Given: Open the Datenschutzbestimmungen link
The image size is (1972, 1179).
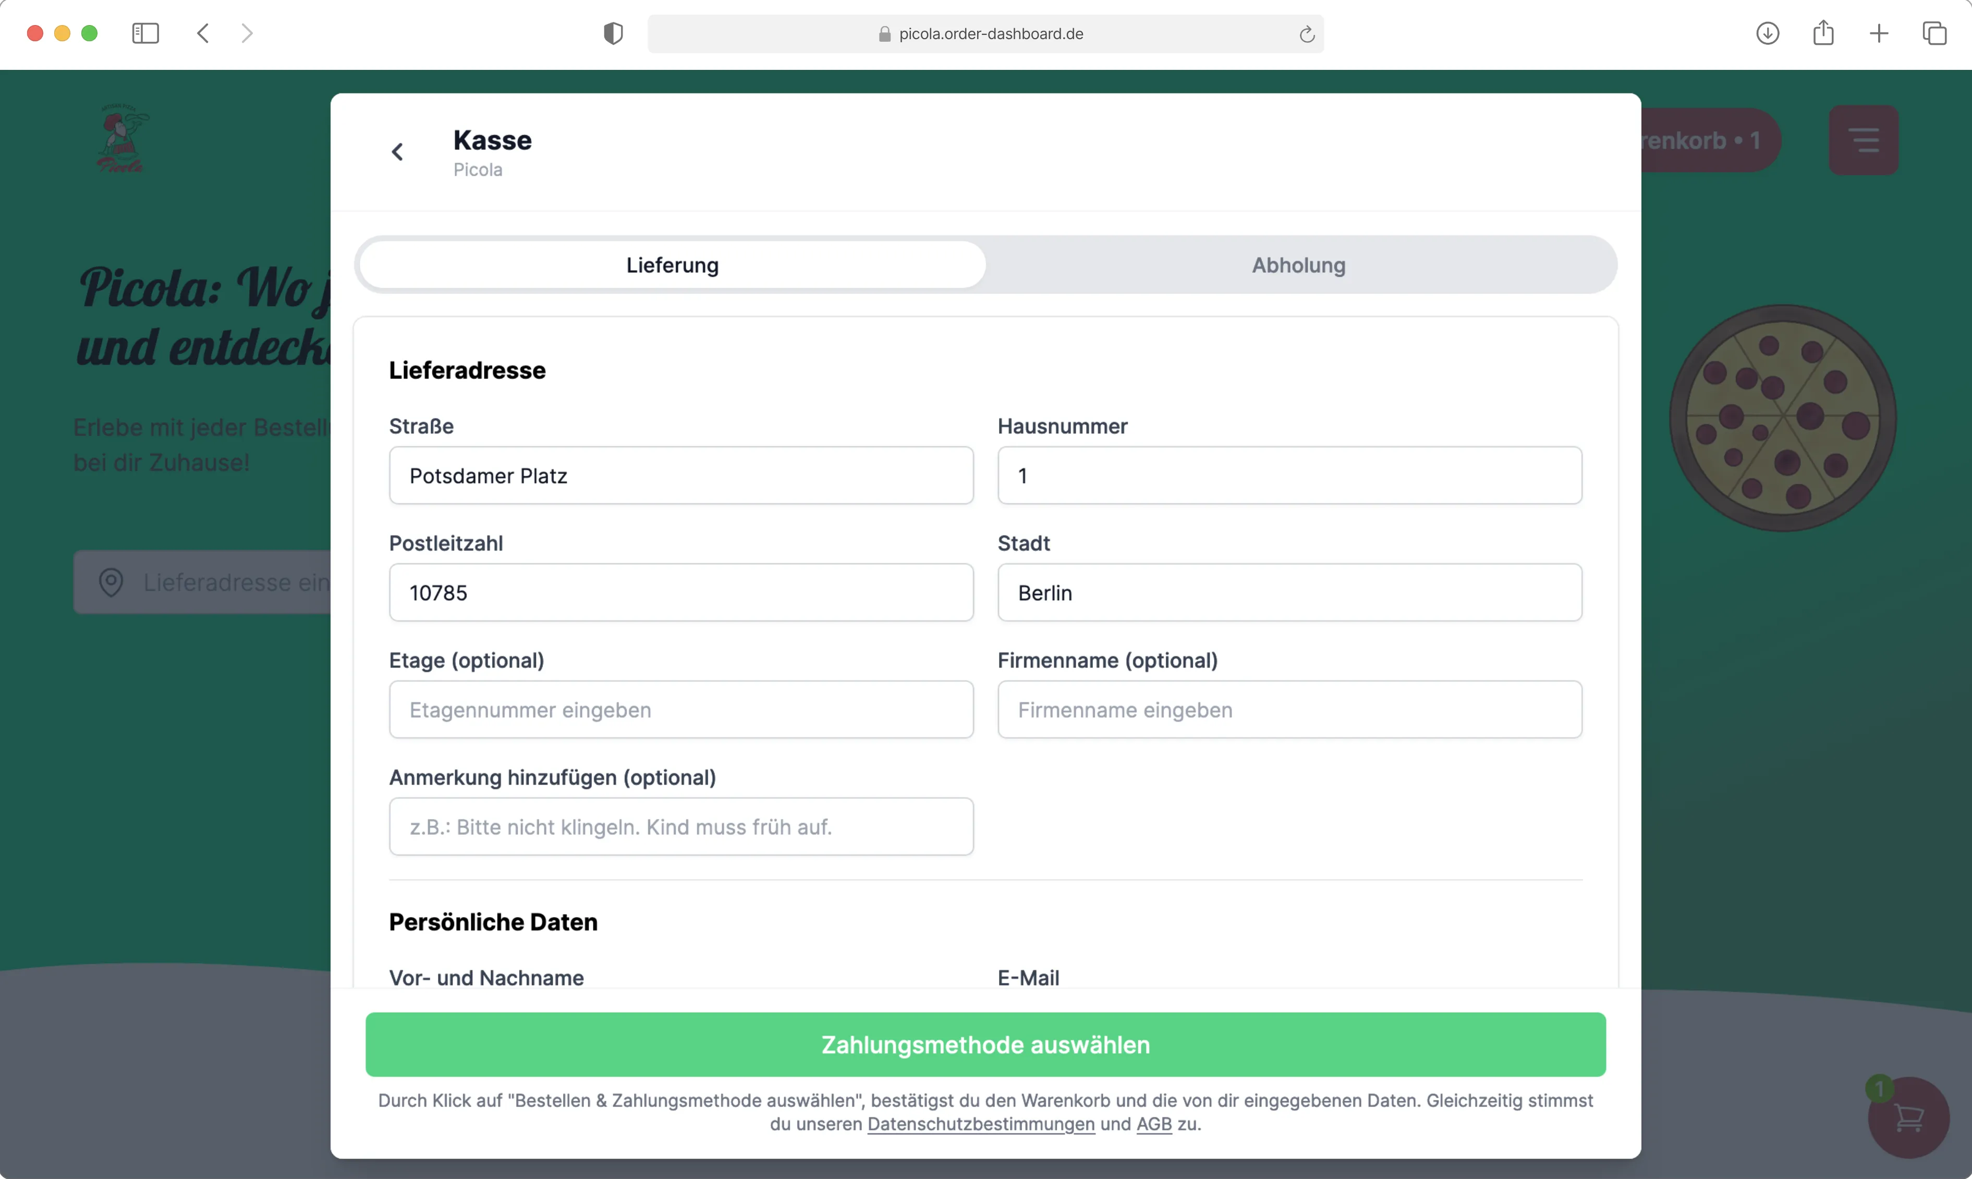Looking at the screenshot, I should pos(980,1124).
